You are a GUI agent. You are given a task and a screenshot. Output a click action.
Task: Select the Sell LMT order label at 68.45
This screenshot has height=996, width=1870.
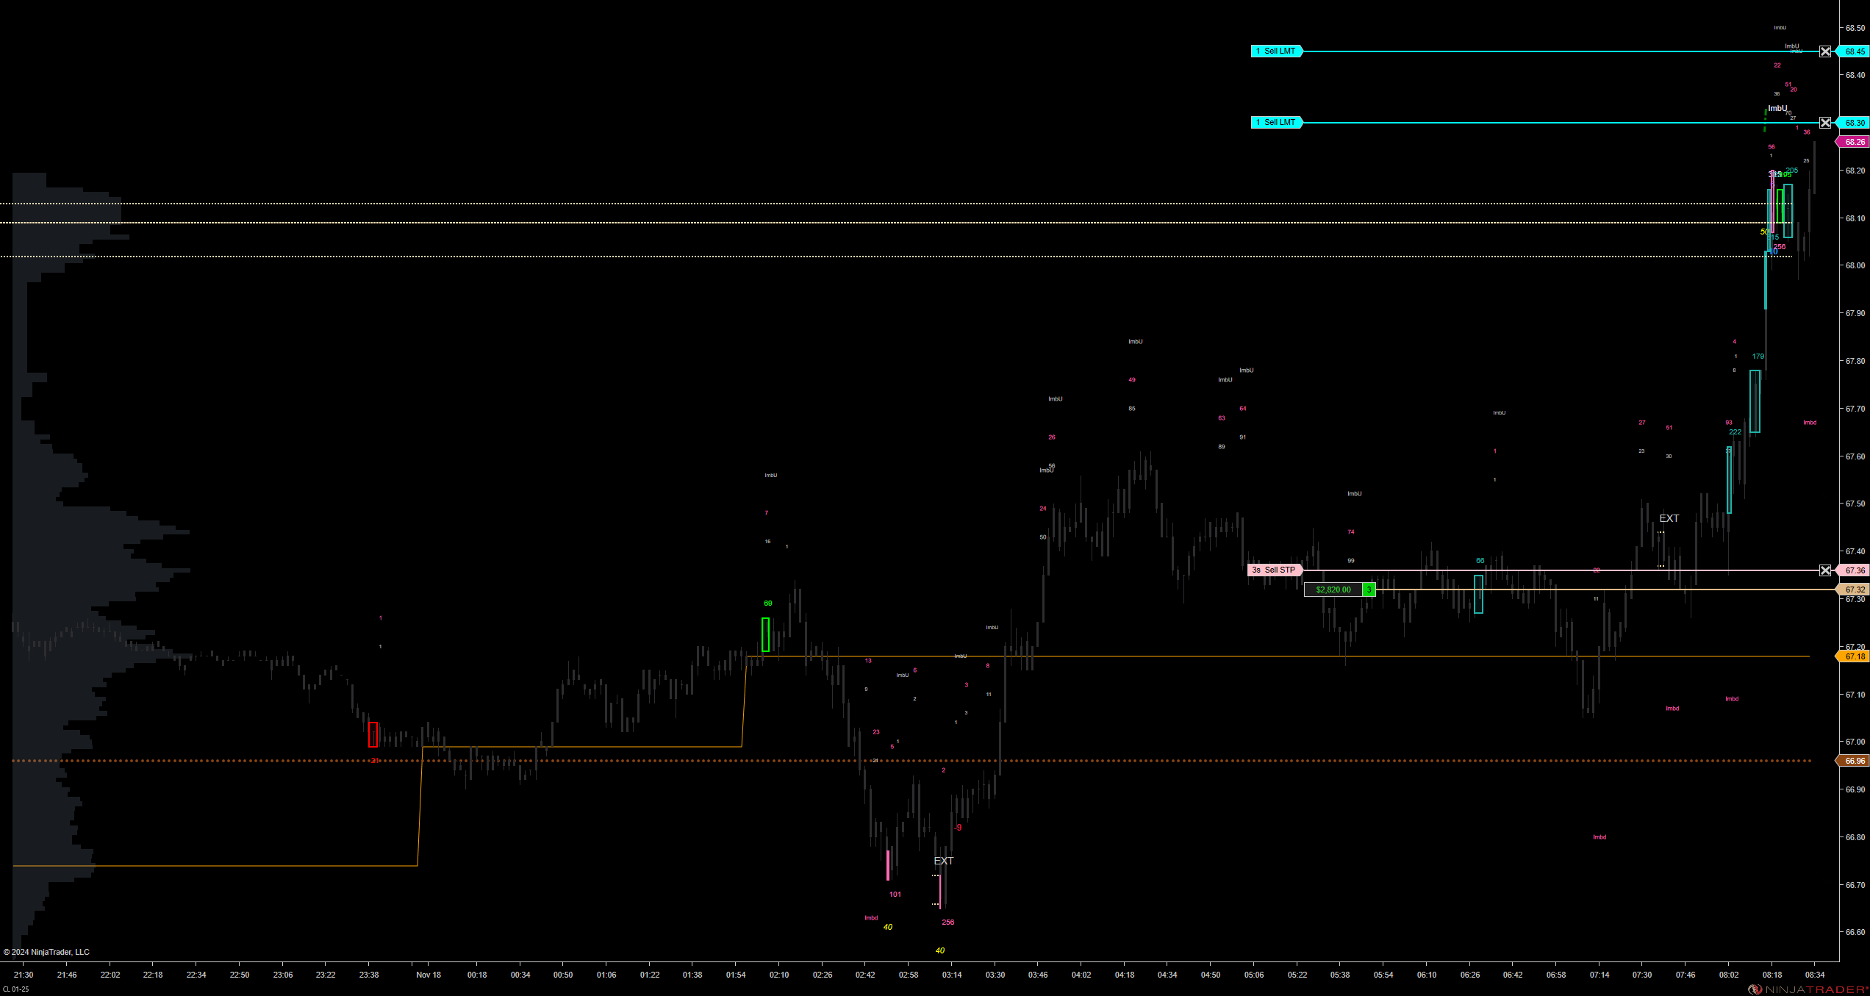point(1277,51)
